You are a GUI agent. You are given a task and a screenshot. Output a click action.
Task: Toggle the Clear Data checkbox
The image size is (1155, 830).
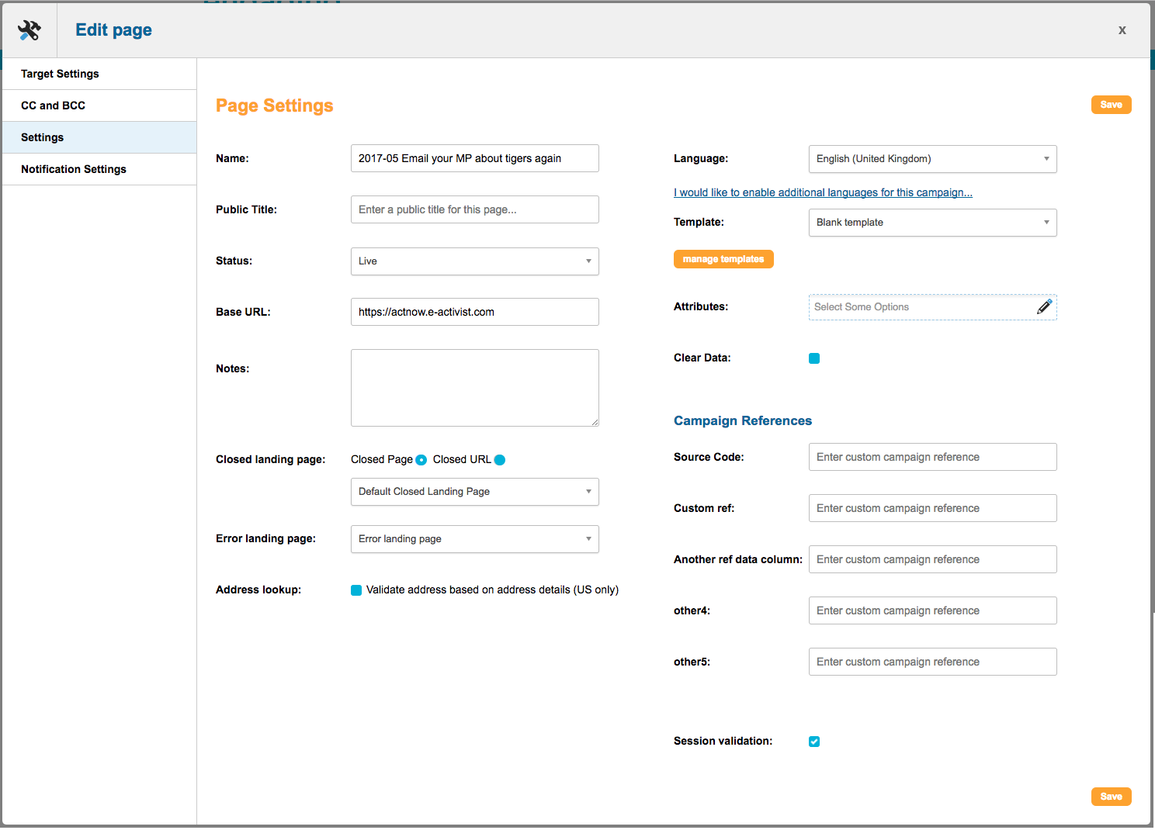pyautogui.click(x=814, y=358)
